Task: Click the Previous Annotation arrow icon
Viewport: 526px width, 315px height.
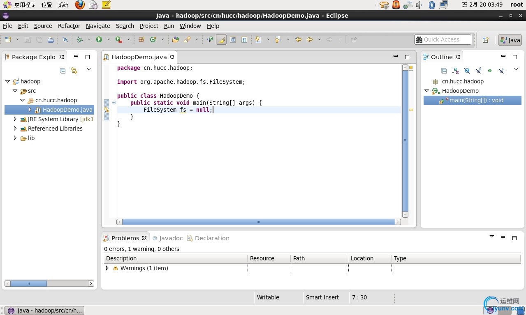Action: [278, 39]
